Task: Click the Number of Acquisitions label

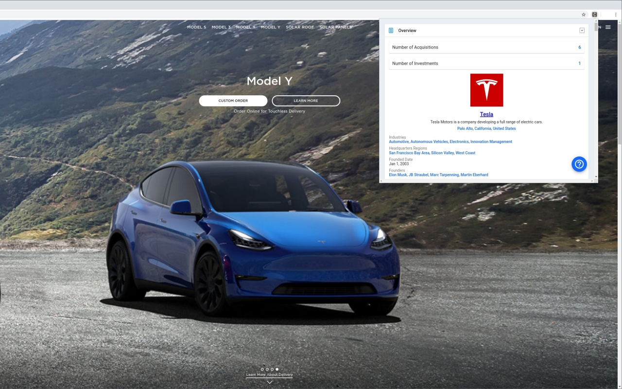Action: click(x=415, y=47)
